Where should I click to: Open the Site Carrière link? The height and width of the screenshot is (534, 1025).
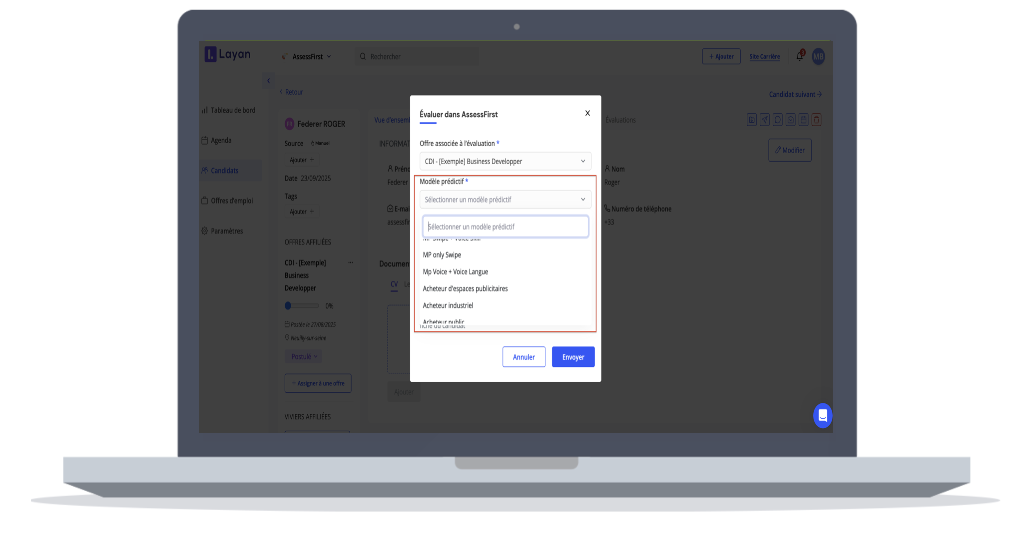click(x=764, y=57)
